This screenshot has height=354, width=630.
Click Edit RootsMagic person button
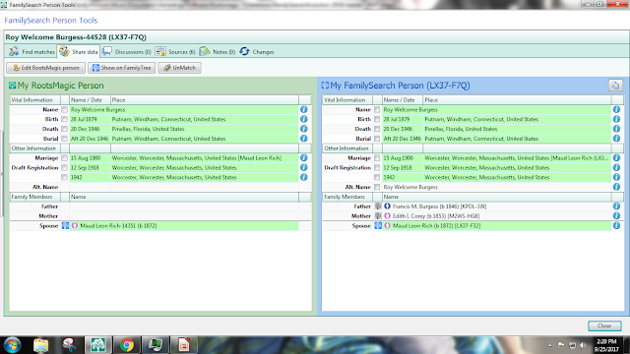click(x=45, y=68)
